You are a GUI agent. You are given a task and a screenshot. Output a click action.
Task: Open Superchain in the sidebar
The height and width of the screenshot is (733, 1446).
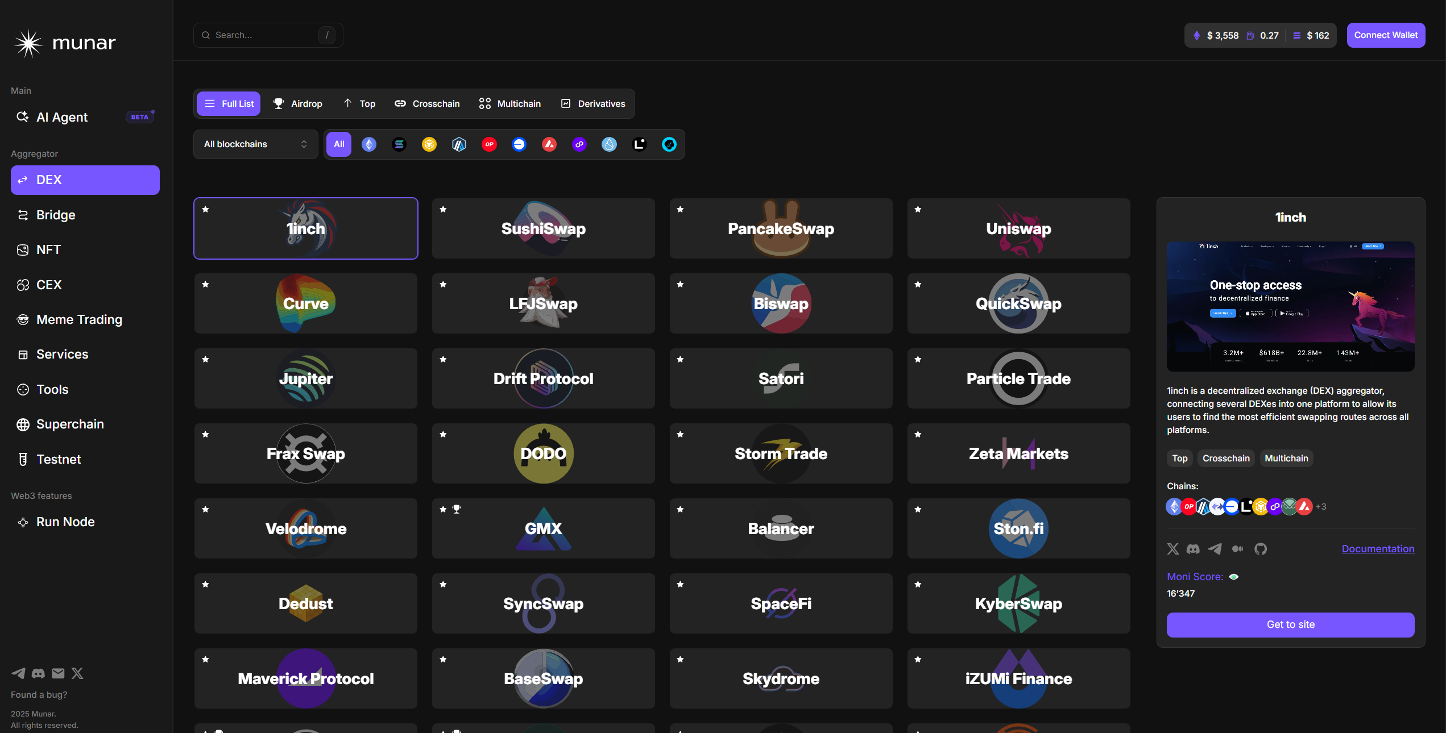85,424
